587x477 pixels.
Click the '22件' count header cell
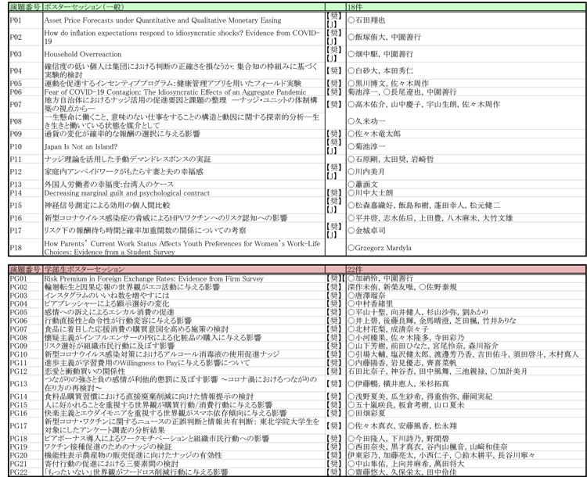pos(466,269)
